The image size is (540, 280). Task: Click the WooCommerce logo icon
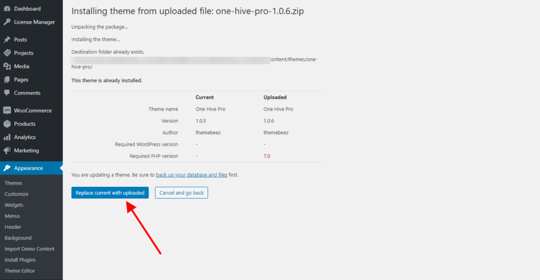pyautogui.click(x=7, y=111)
